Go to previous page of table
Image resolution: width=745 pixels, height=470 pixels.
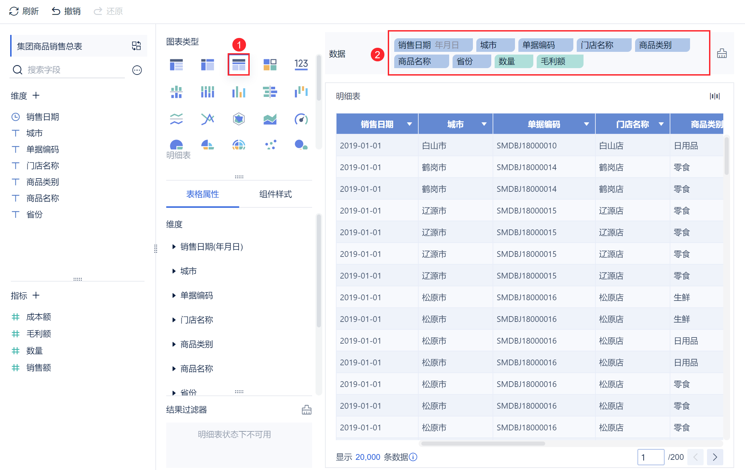point(695,457)
